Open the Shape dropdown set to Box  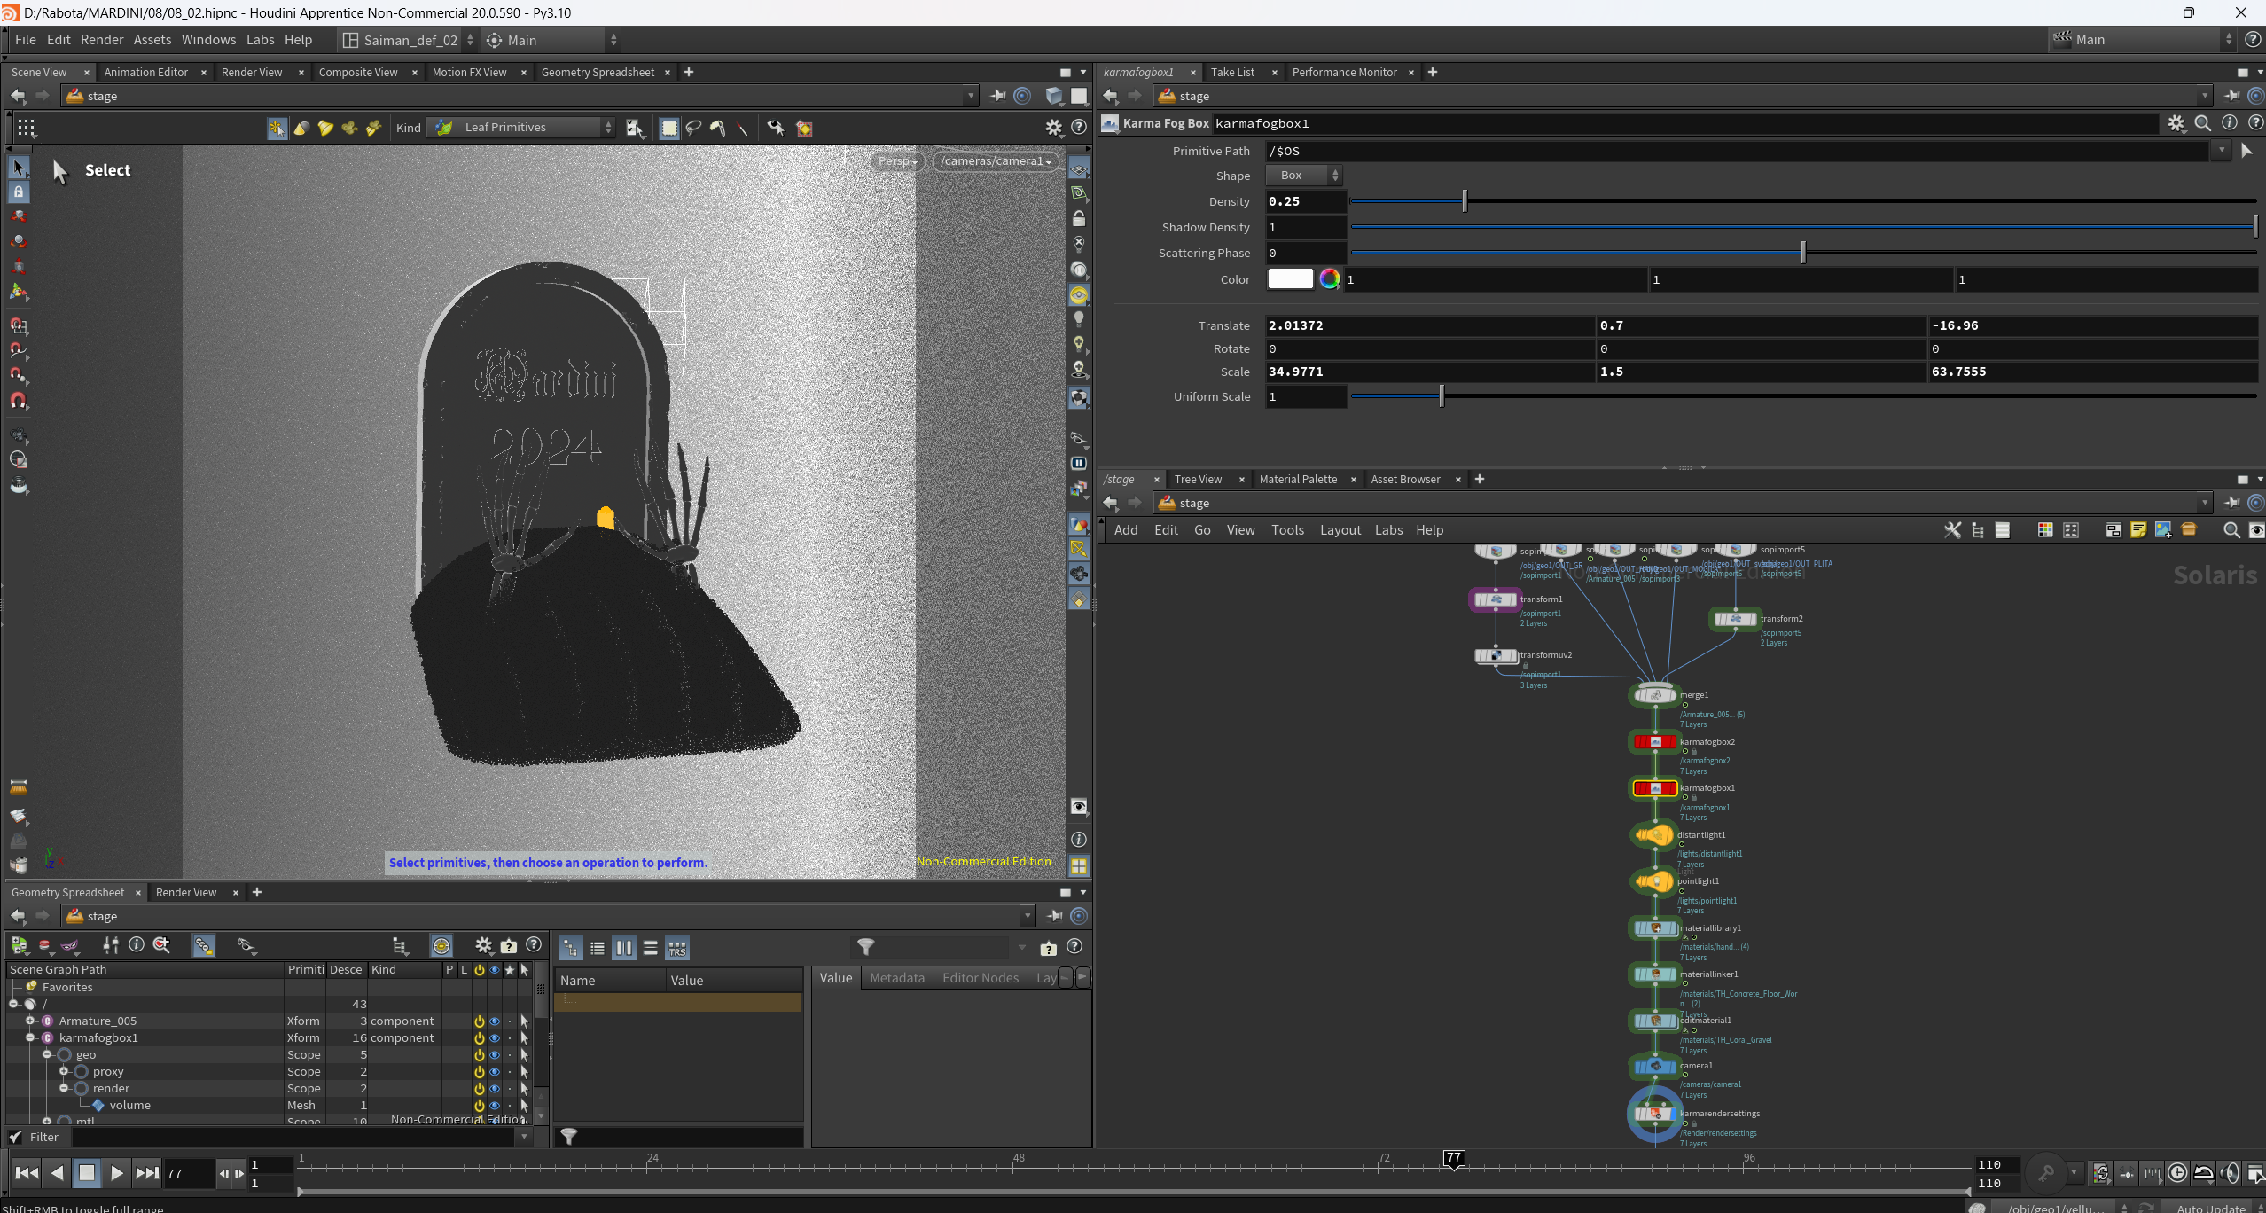click(x=1303, y=176)
